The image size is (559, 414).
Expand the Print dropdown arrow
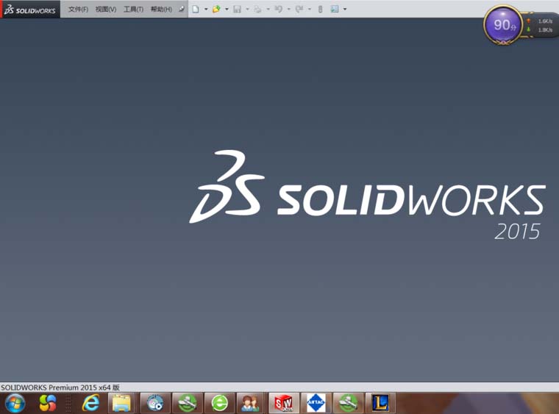268,10
